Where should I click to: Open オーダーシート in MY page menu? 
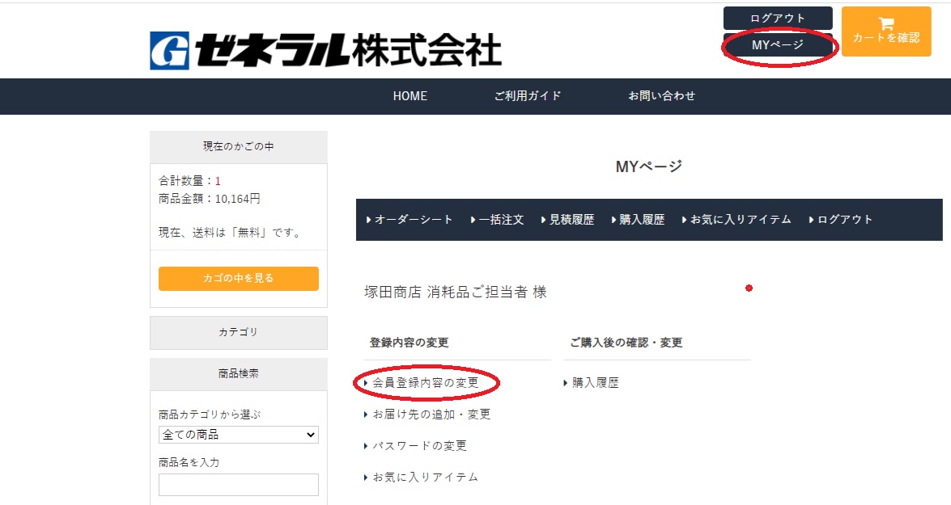413,220
